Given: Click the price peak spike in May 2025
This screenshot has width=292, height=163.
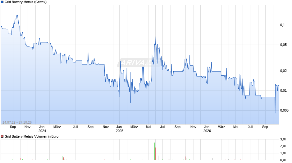Looking at the screenshot, I should pyautogui.click(x=155, y=36).
